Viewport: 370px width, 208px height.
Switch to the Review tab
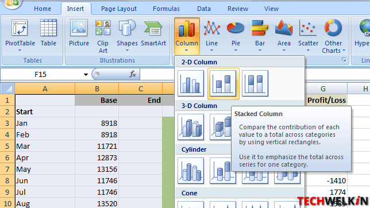238,9
